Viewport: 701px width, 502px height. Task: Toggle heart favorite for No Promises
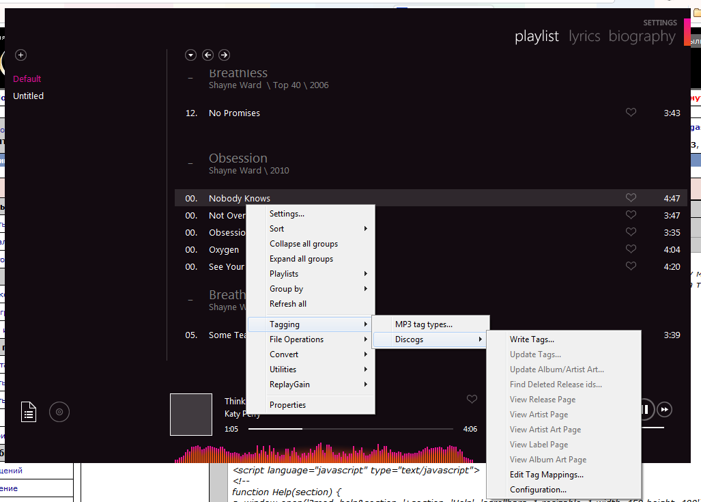[x=631, y=113]
